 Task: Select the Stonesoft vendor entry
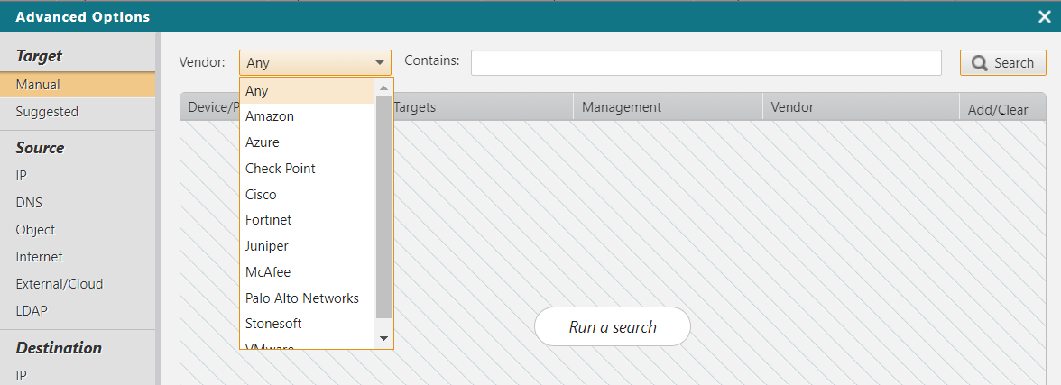coord(273,324)
